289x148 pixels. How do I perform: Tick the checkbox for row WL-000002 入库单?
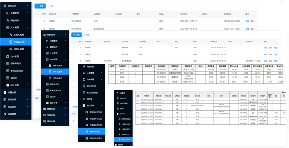point(37,21)
